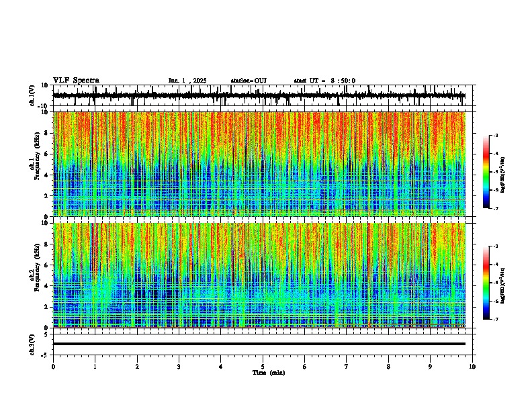Screen dimensions: 532x411
Task: Click the "10" label ending the time axis
Action: pos(472,367)
